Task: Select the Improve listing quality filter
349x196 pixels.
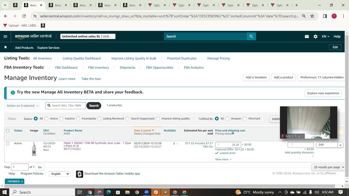Action: pos(158,118)
